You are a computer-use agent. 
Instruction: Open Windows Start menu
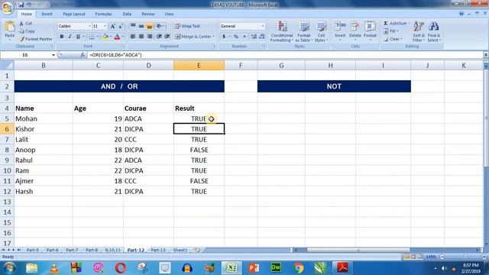pyautogui.click(x=8, y=268)
